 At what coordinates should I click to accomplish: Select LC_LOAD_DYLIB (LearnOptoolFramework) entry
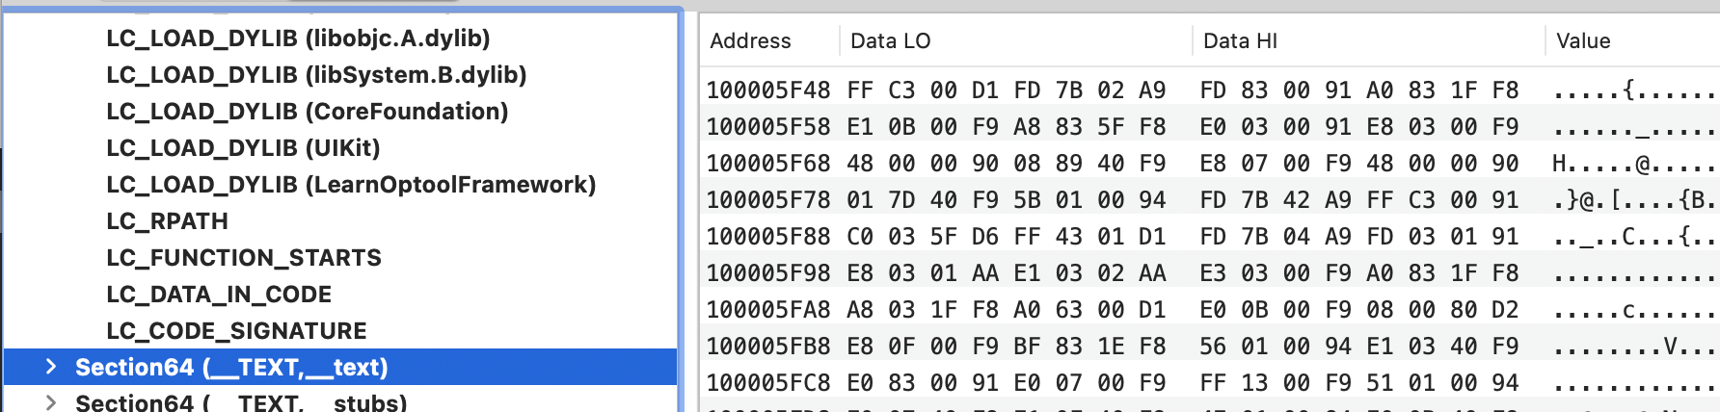click(351, 185)
